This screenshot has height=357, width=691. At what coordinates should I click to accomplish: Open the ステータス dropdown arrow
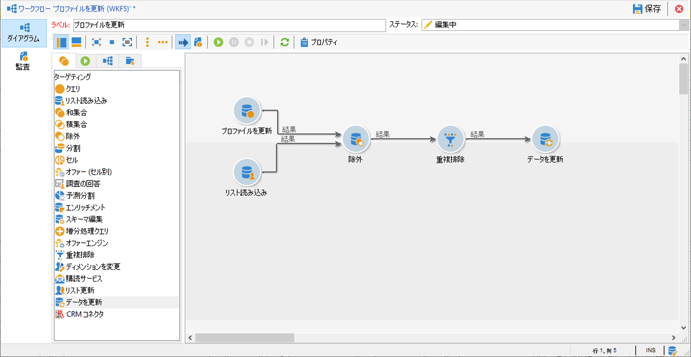(x=684, y=25)
